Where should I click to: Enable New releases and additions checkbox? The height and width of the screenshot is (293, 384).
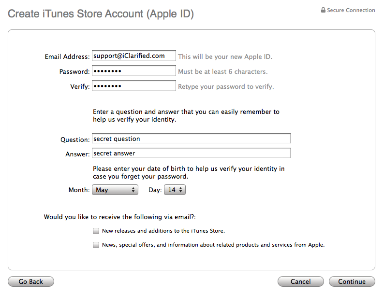[96, 231]
